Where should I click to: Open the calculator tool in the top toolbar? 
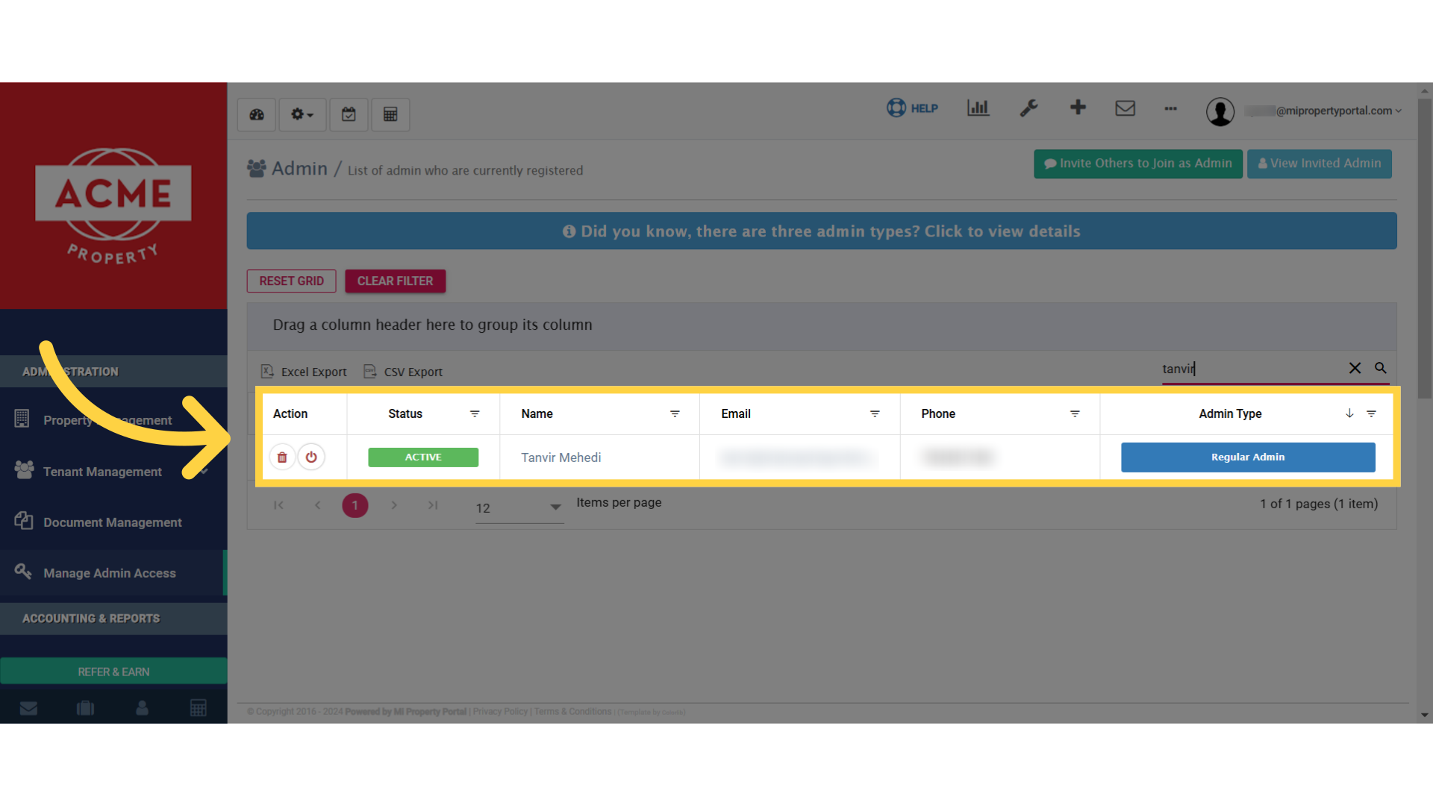[390, 114]
